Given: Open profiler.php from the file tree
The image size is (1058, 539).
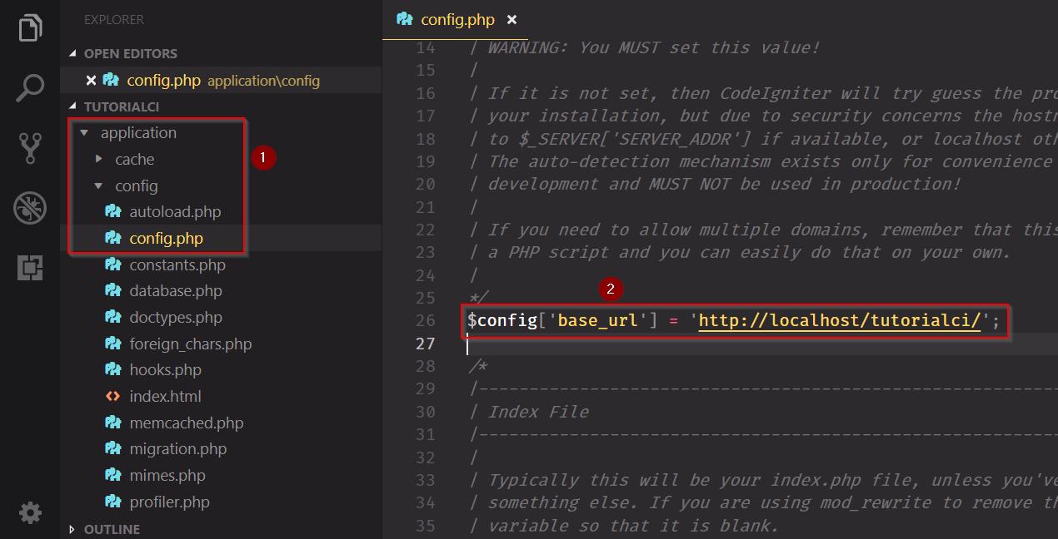Looking at the screenshot, I should [169, 502].
